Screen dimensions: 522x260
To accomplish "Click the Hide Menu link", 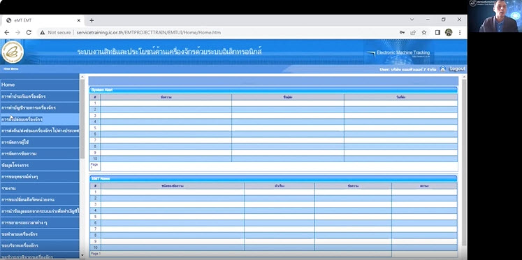I will pos(11,69).
